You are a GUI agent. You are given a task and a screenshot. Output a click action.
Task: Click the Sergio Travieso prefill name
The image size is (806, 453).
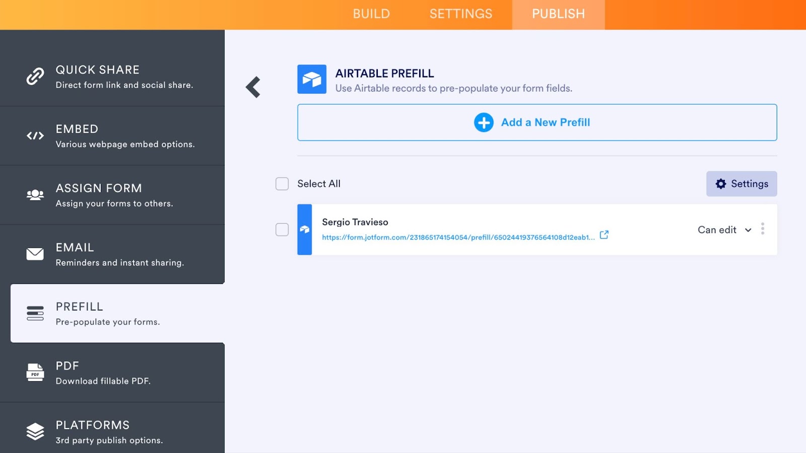click(355, 222)
